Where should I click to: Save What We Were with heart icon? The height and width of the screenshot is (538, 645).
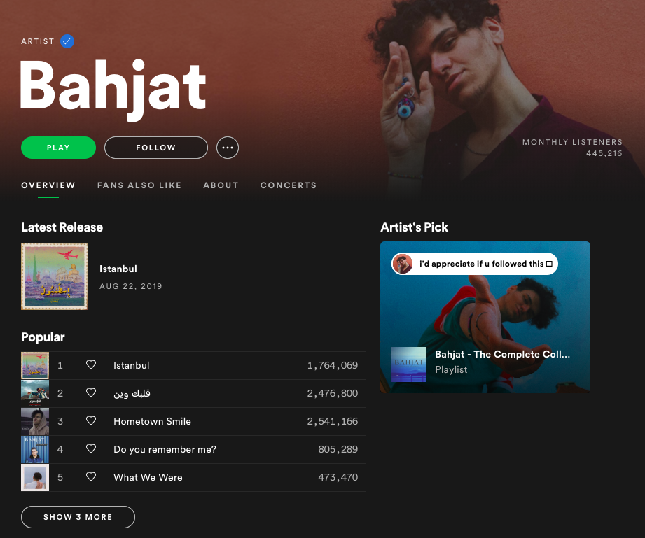tap(91, 476)
